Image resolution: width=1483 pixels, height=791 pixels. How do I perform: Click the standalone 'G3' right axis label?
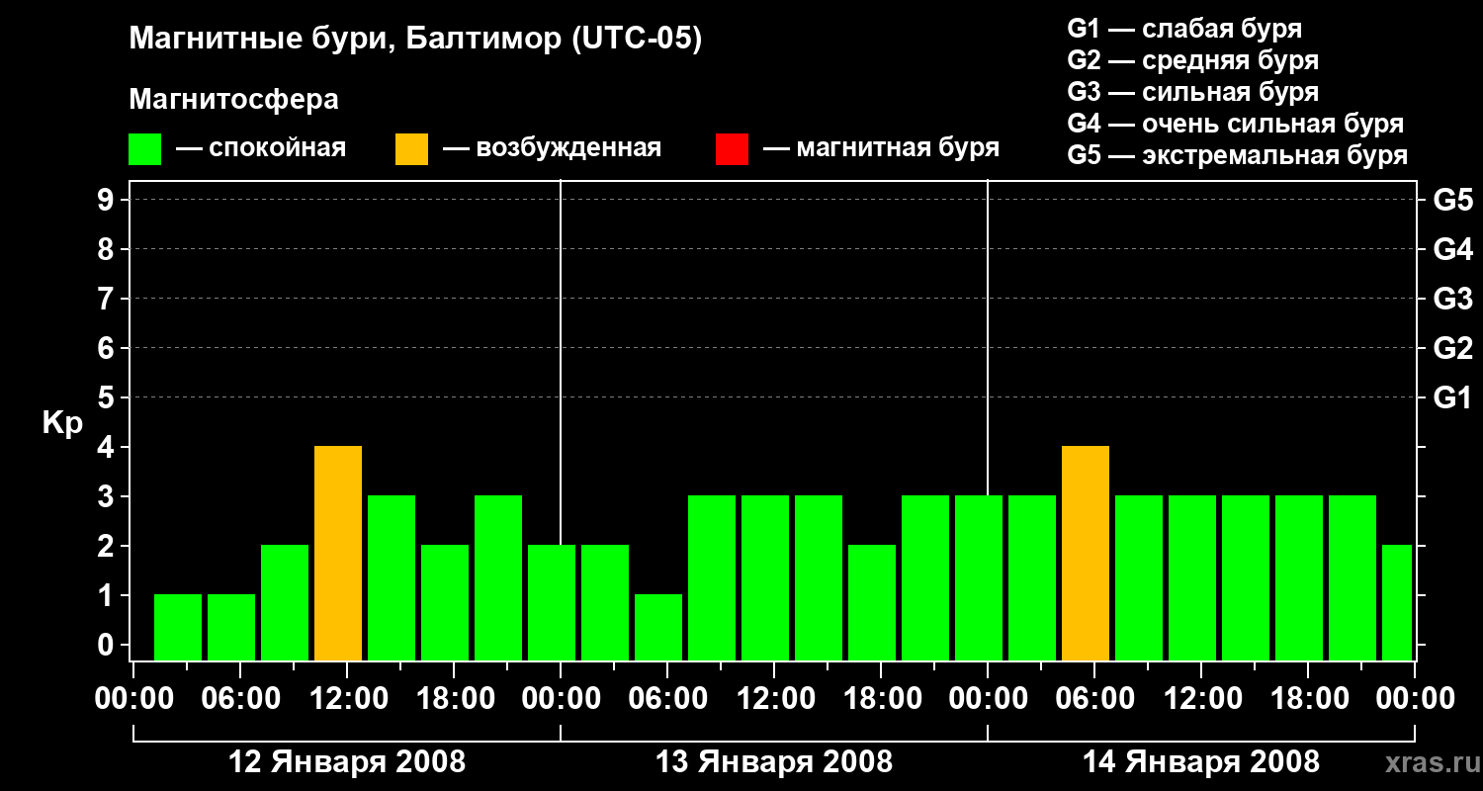coord(1452,299)
